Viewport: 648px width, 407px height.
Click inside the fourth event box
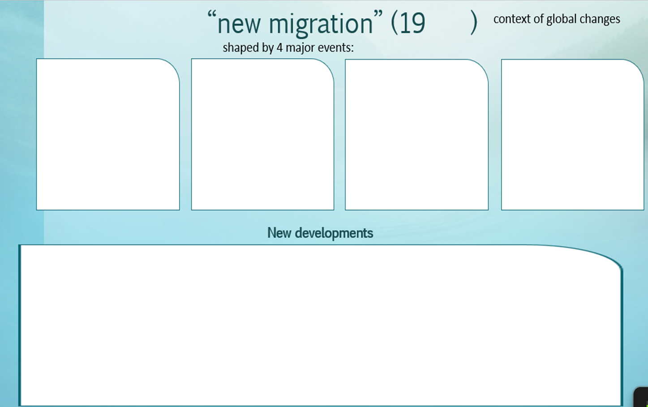click(572, 134)
